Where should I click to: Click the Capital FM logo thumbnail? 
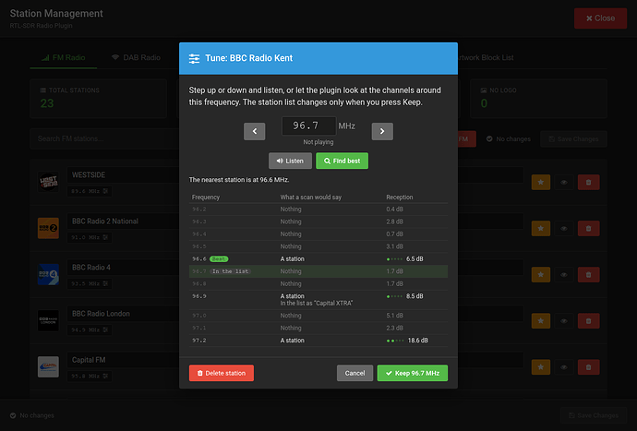tap(48, 366)
